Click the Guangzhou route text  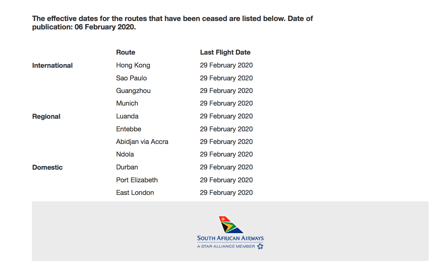coord(133,91)
